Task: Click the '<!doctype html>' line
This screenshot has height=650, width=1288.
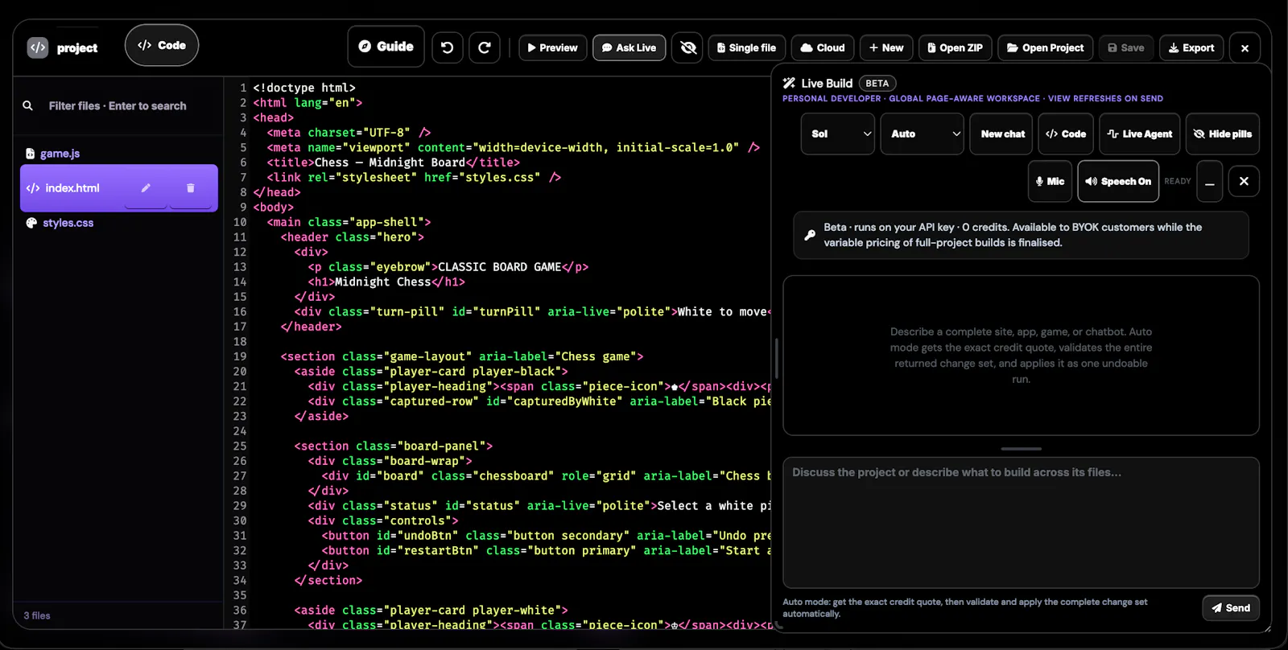Action: 304,88
